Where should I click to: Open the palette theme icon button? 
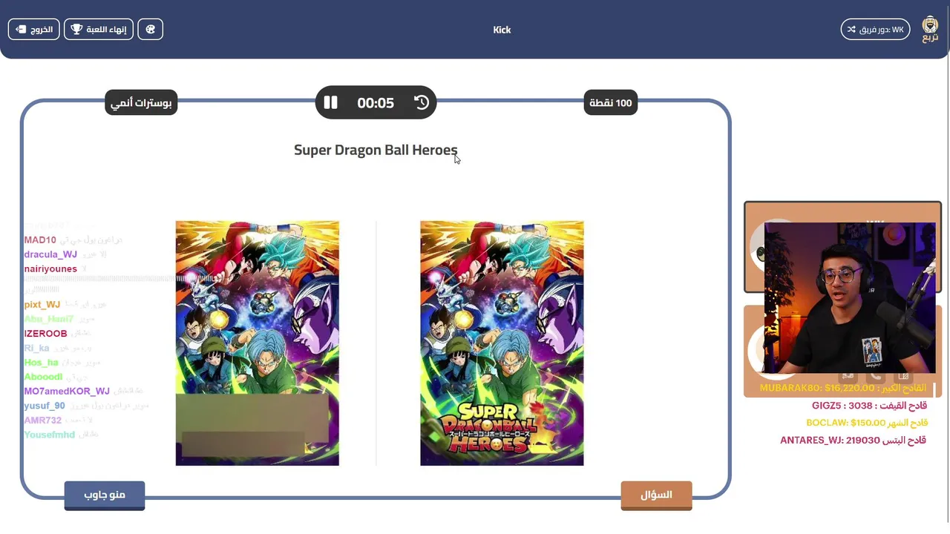[x=150, y=30]
